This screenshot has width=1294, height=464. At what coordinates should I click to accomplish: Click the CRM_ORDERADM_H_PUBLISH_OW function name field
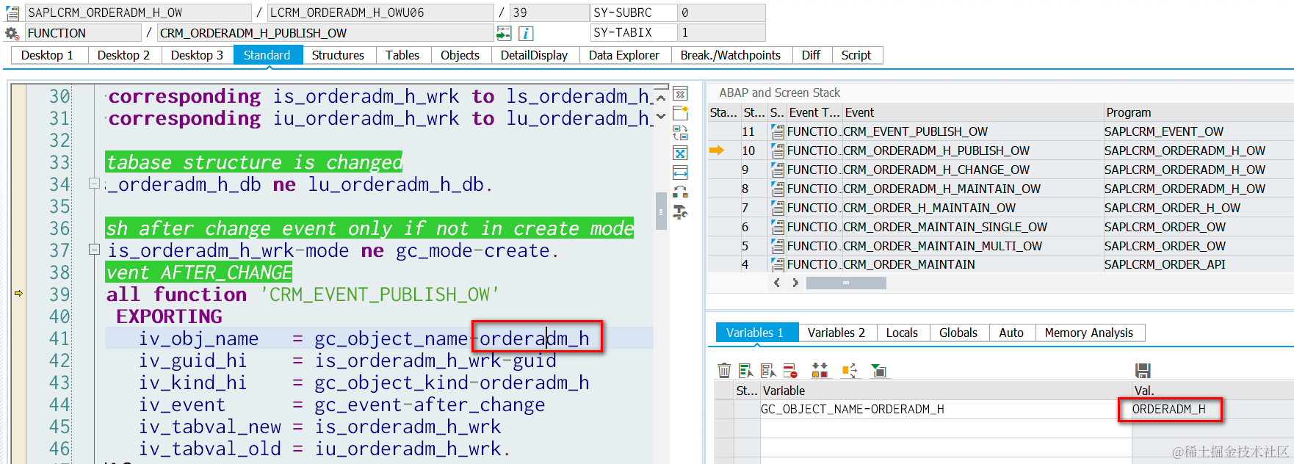click(x=325, y=33)
